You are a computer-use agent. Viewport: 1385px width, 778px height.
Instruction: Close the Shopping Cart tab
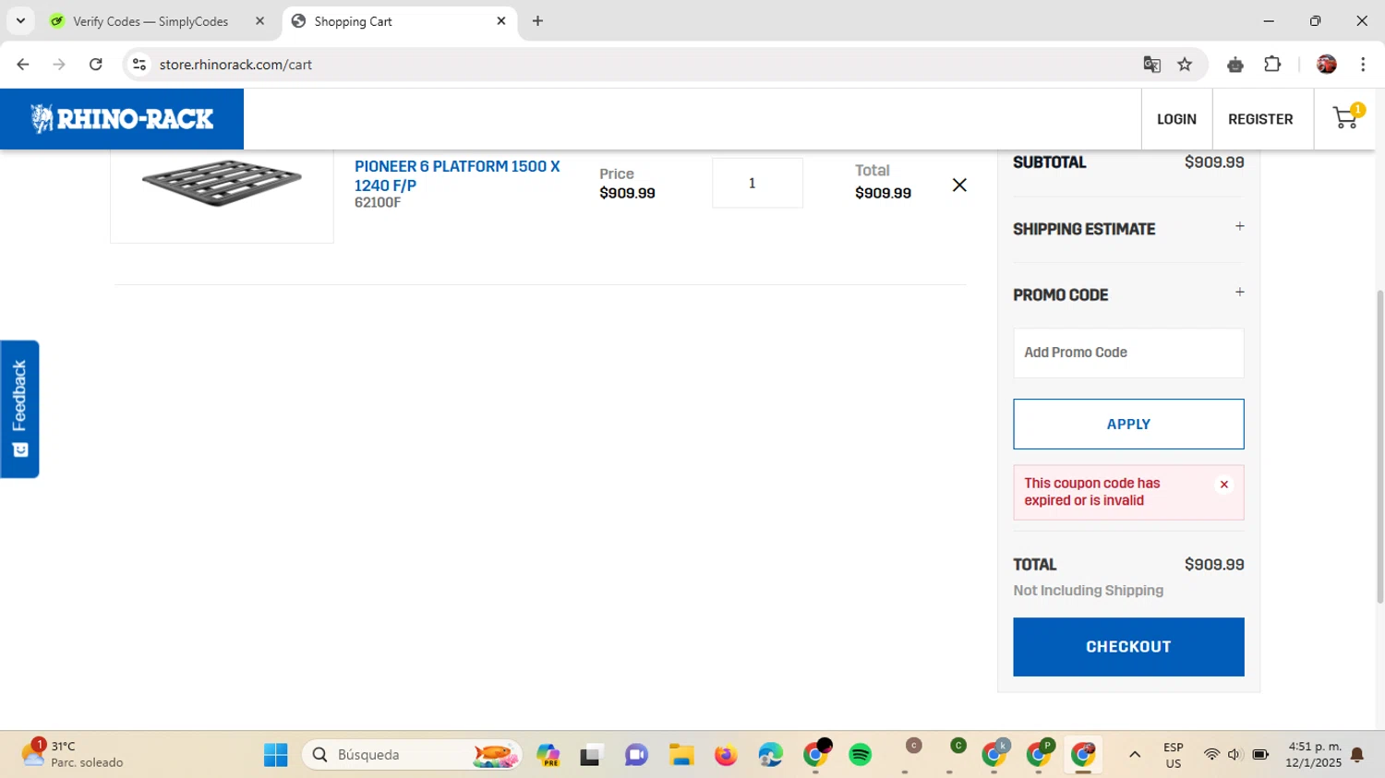click(501, 20)
